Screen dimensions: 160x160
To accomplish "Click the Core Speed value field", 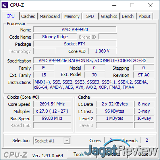I will pyautogui.click(x=52, y=104).
